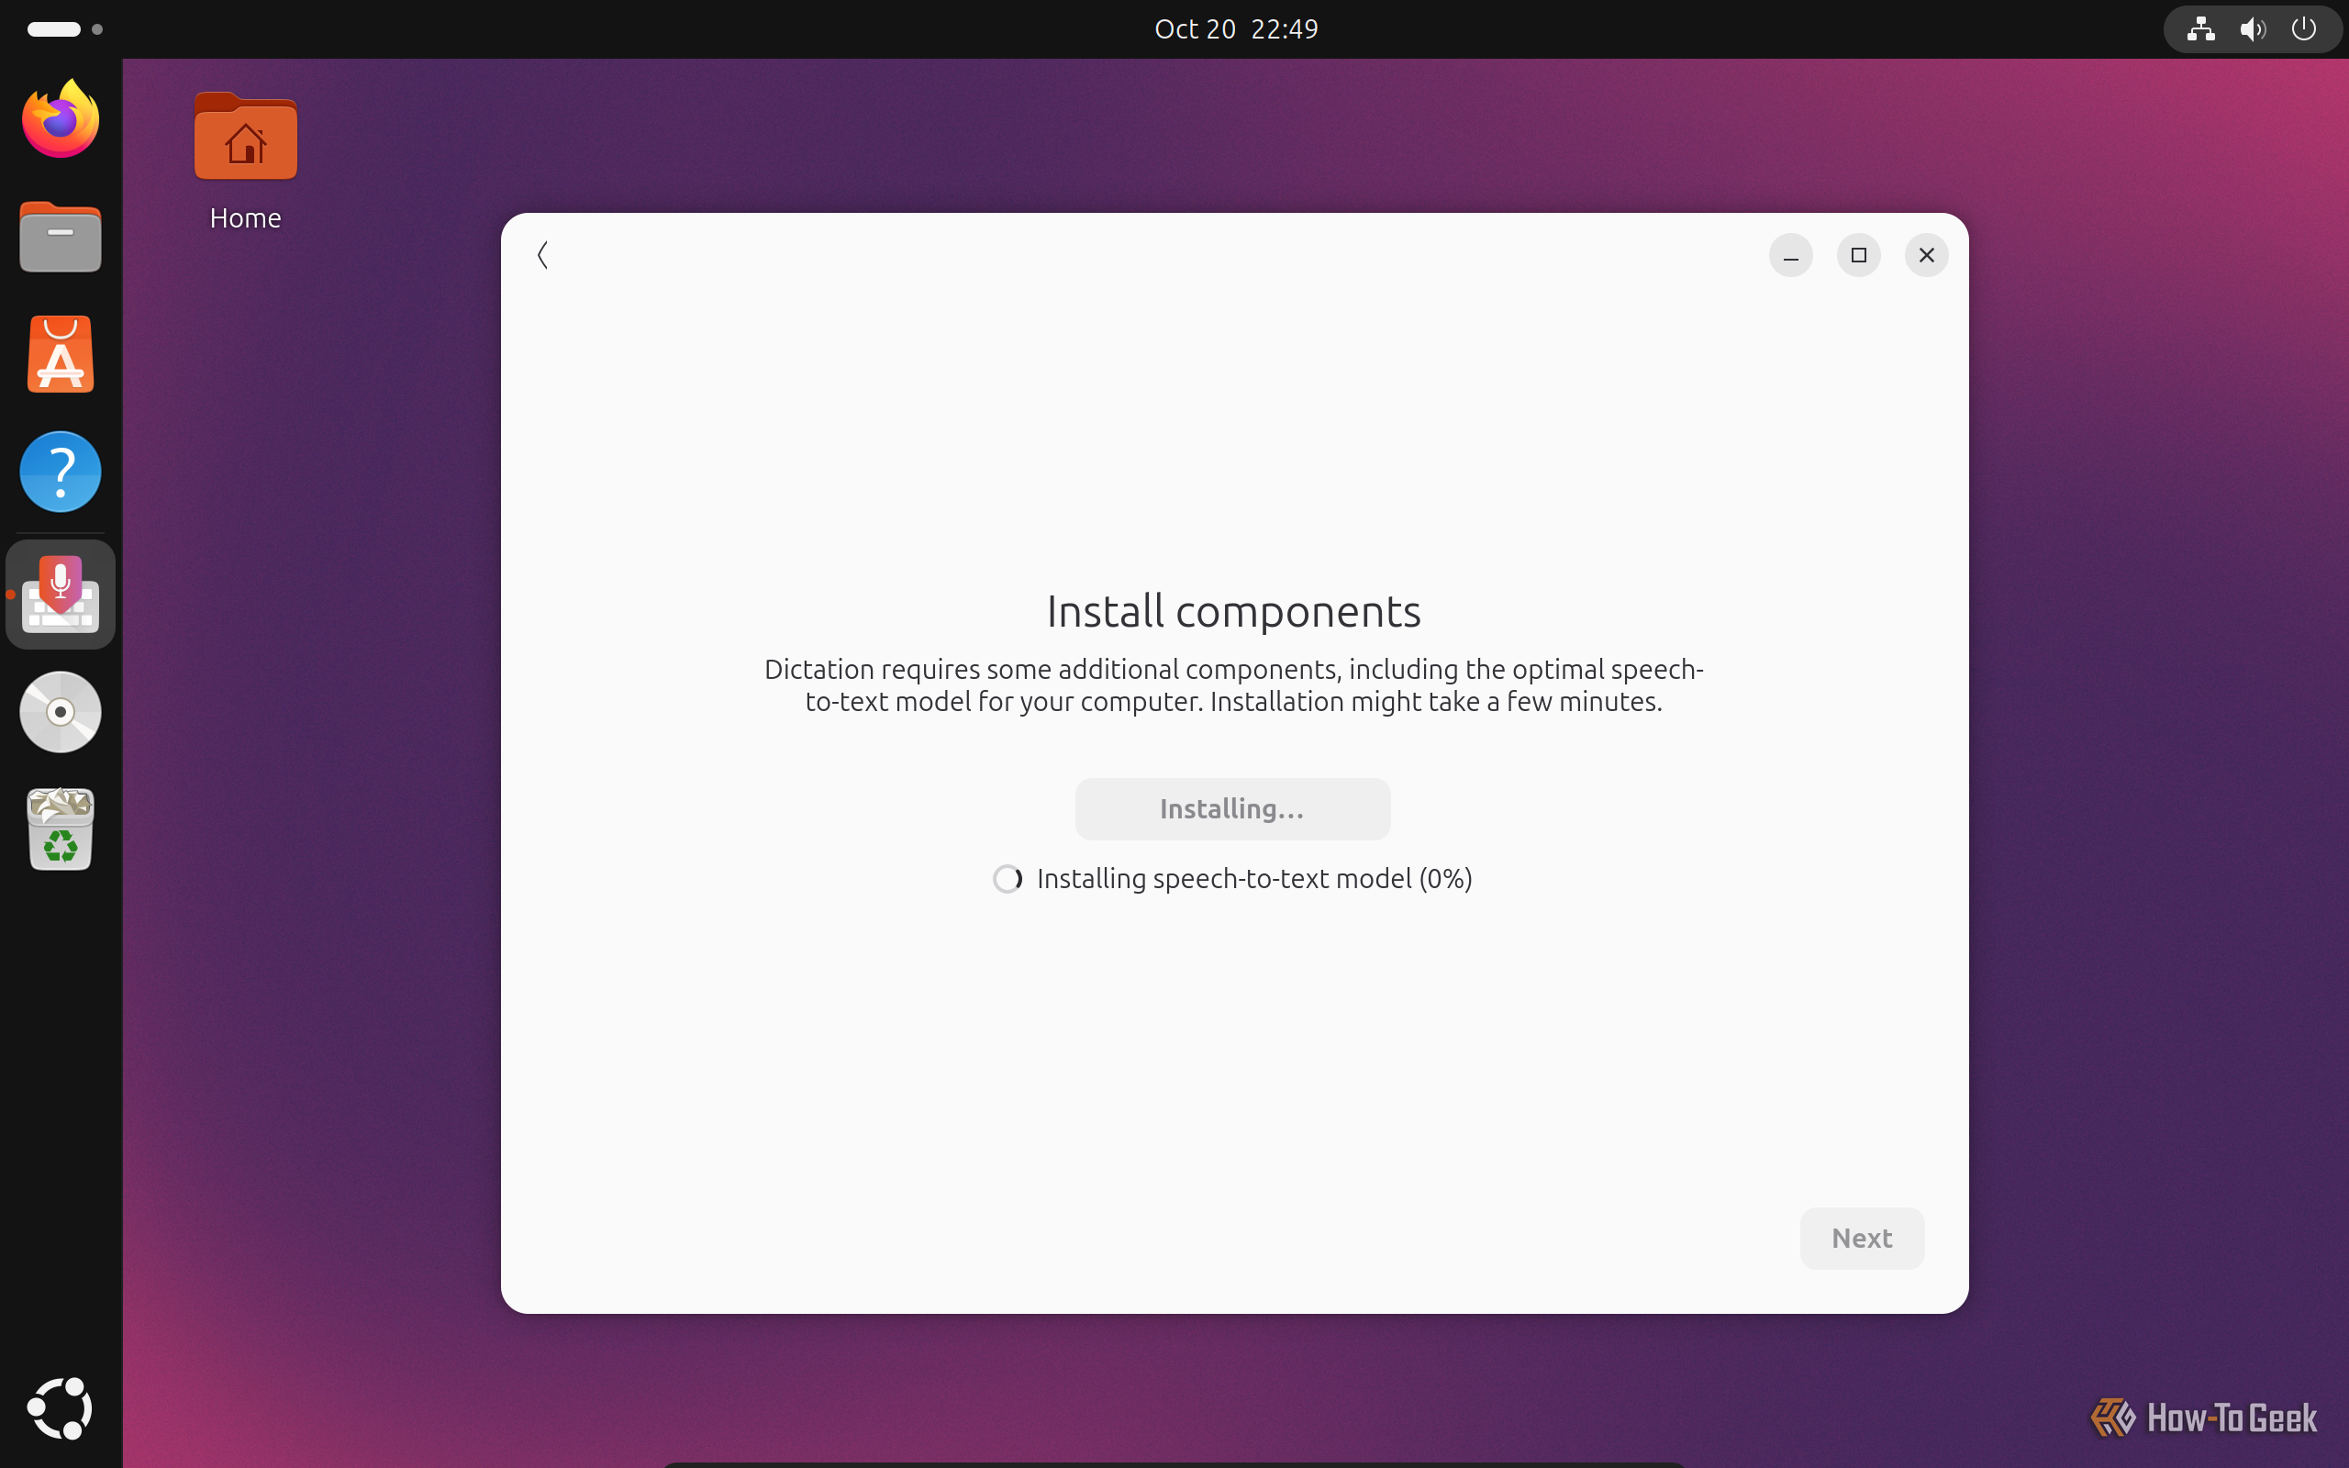This screenshot has height=1468, width=2349.
Task: Click the installation progress spinner
Action: 1008,879
